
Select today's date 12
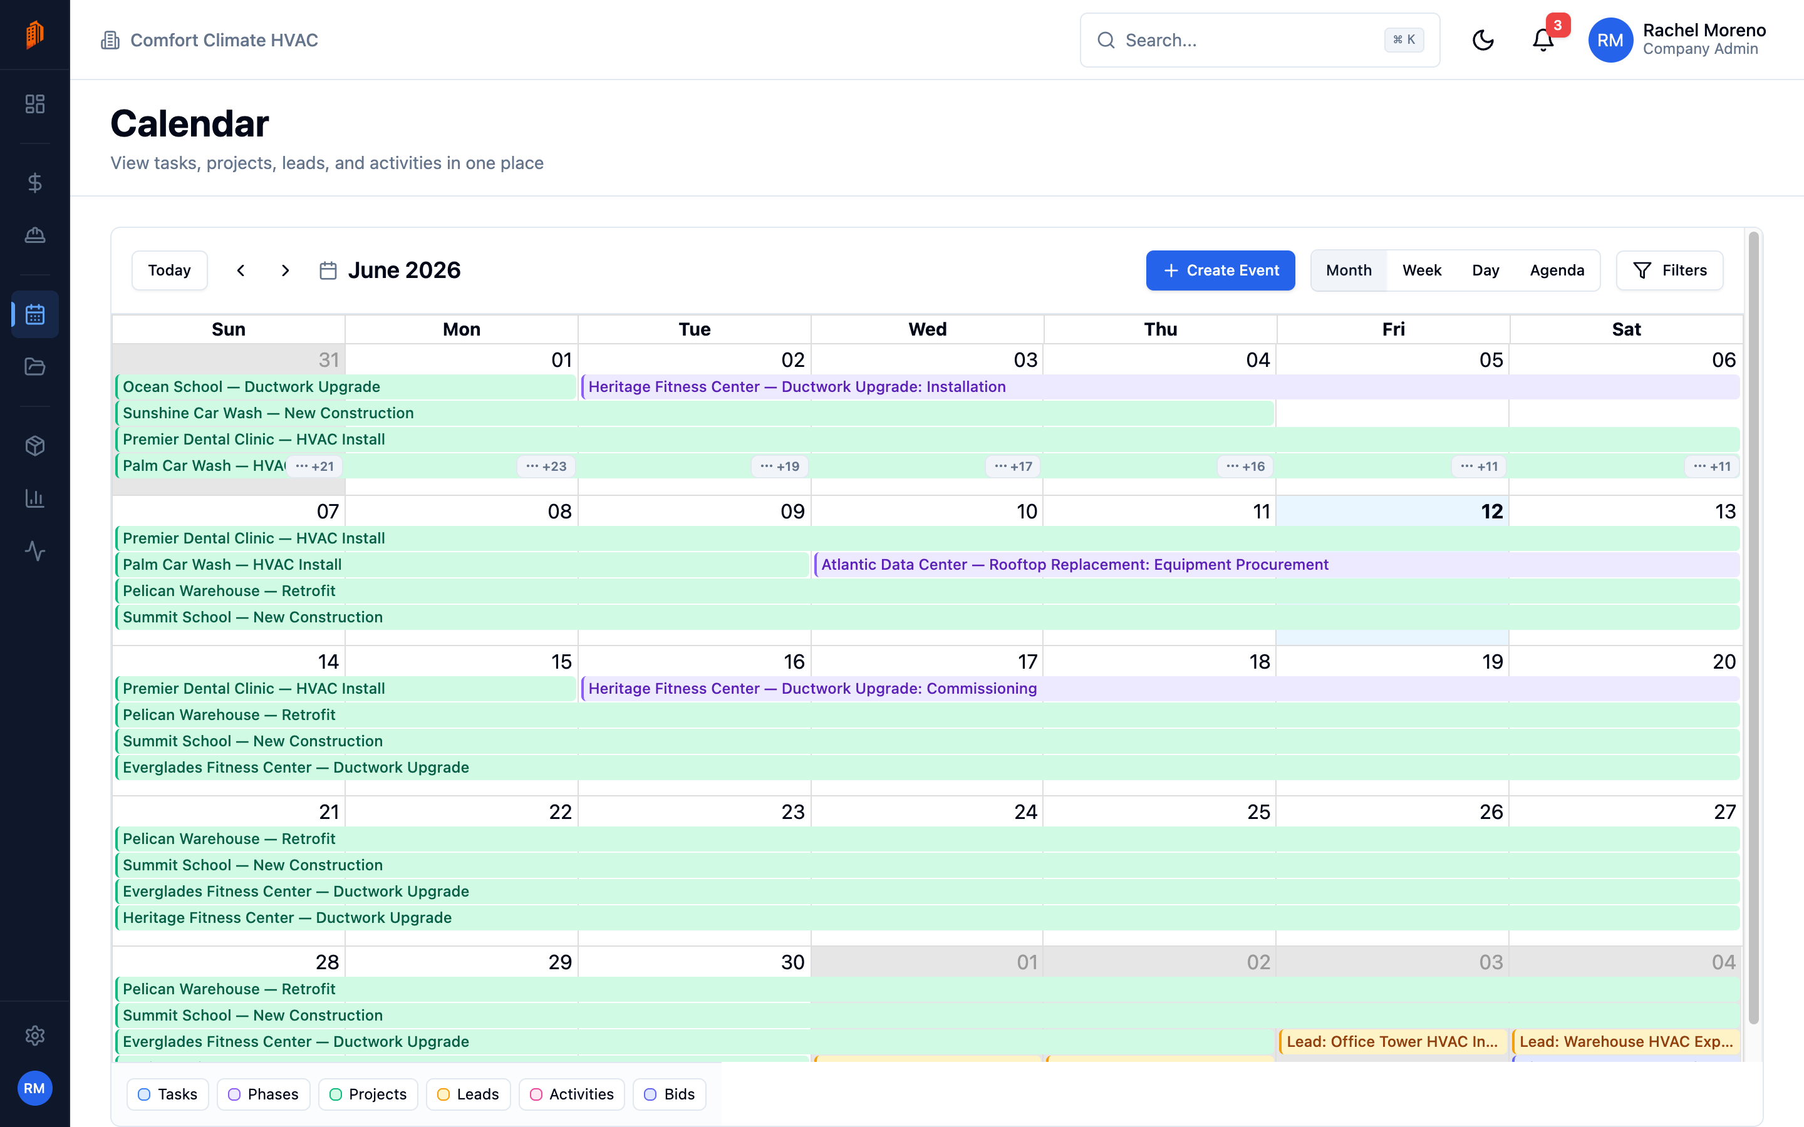pyautogui.click(x=1491, y=512)
